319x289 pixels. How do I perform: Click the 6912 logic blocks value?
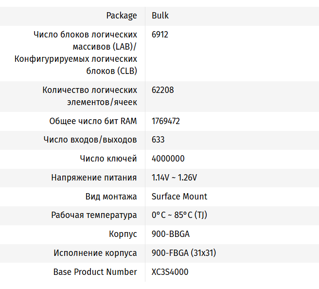click(160, 35)
